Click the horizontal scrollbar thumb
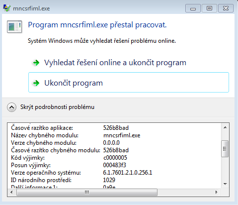 coord(87,193)
